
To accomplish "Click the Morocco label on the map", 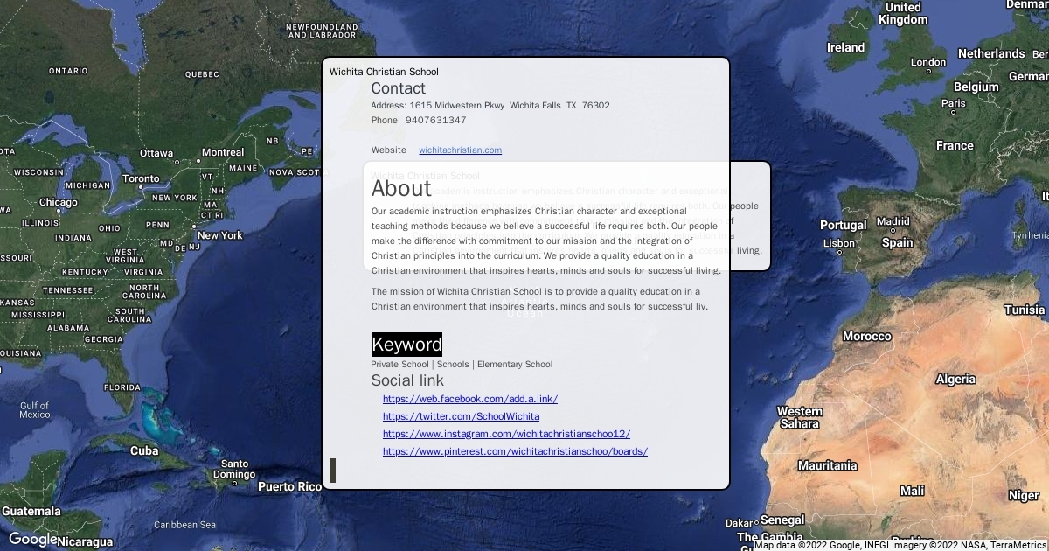I will (x=866, y=337).
